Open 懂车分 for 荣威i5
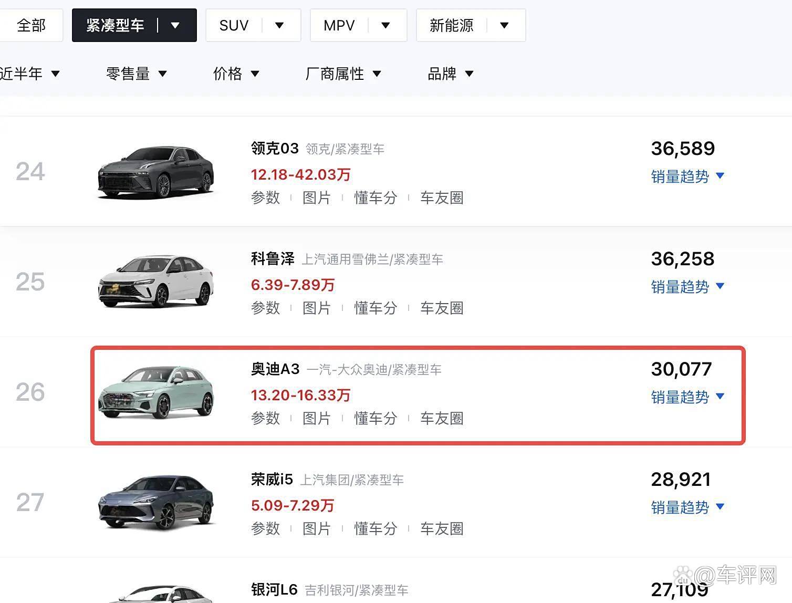 (375, 529)
